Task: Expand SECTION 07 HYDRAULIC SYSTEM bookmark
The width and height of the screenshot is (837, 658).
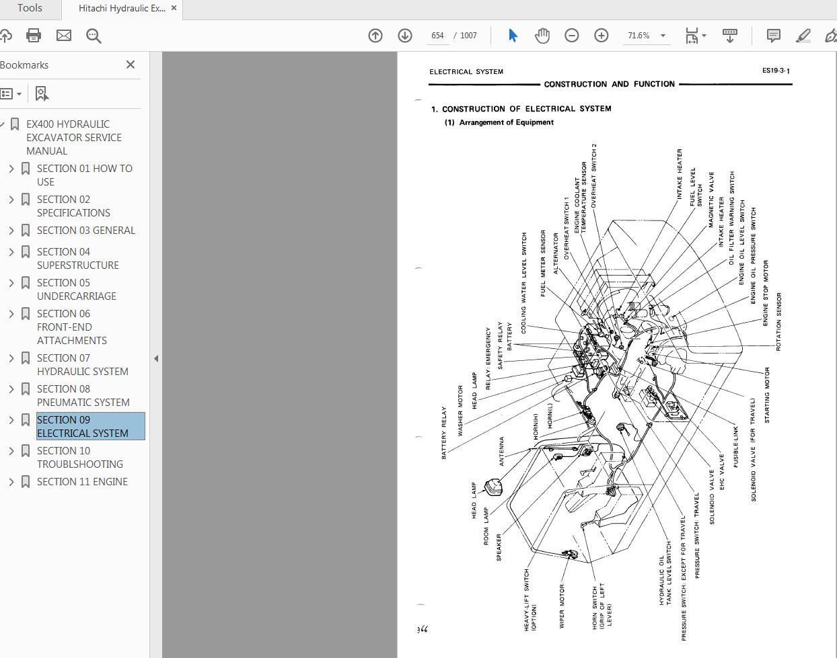Action: tap(11, 358)
